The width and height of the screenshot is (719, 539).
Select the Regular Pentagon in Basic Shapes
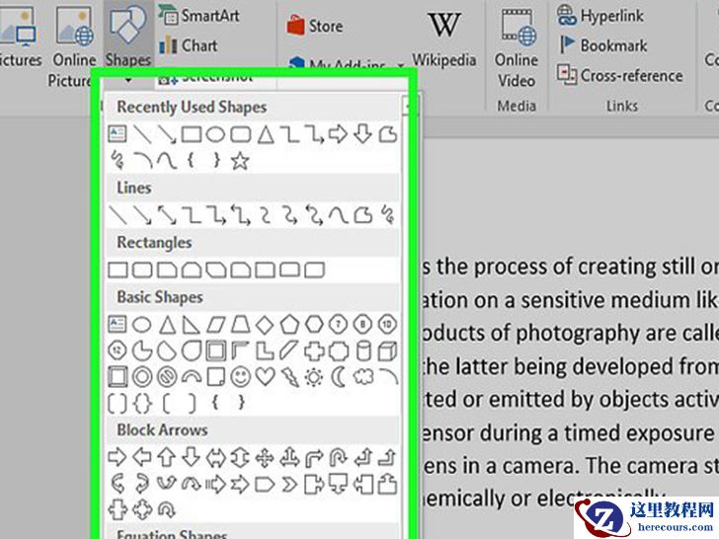(289, 324)
